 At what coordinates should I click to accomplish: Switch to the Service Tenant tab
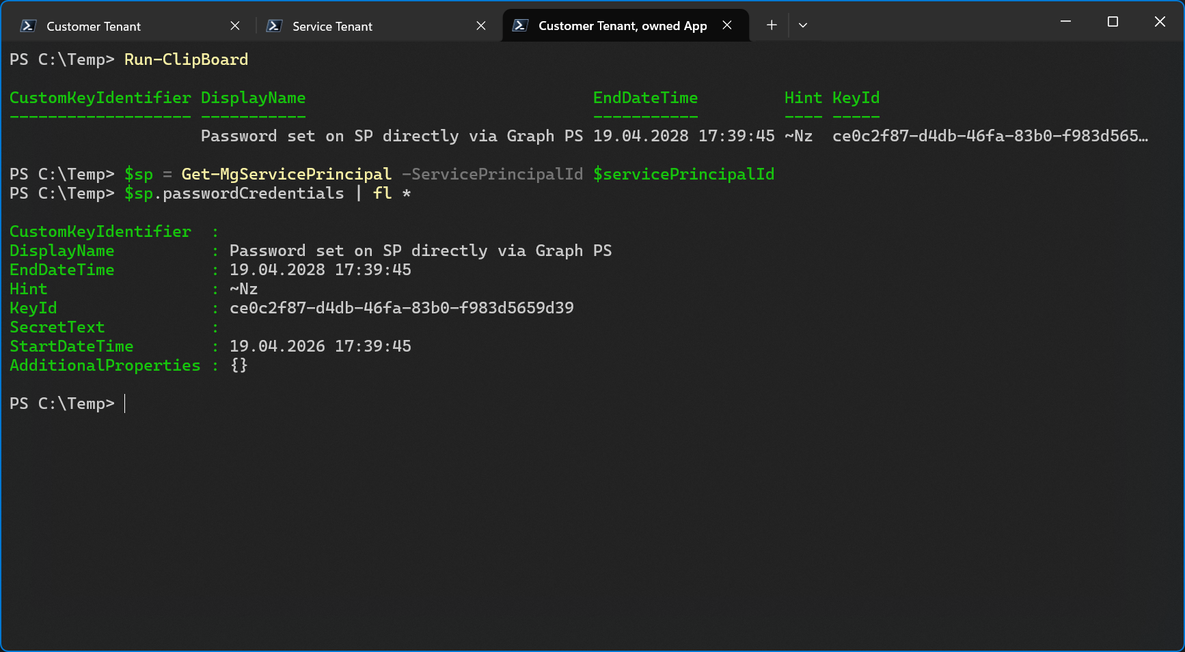331,26
